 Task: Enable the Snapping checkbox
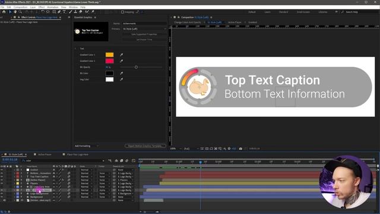click(123, 12)
